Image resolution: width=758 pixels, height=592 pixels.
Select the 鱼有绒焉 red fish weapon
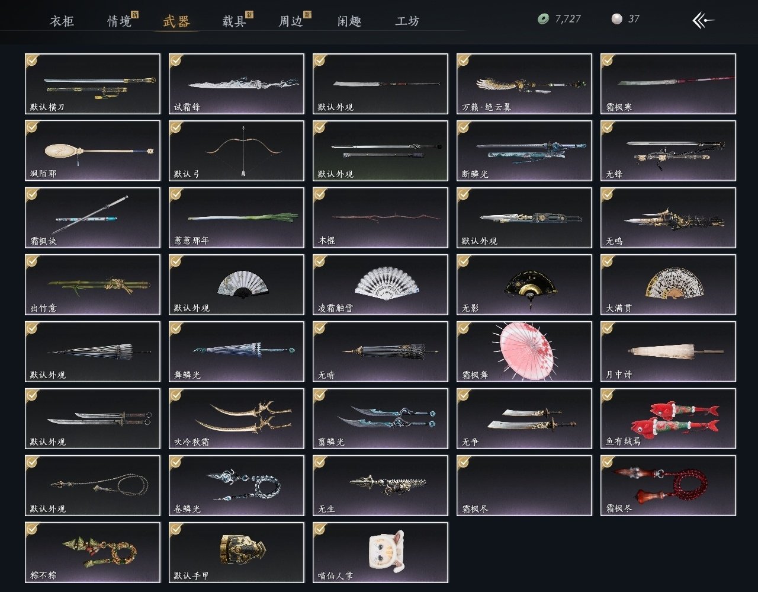tap(668, 418)
